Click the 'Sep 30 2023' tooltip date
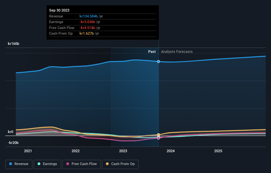 coord(59,10)
